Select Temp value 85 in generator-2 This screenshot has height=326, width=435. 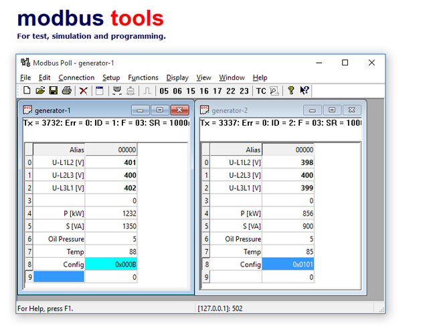pyautogui.click(x=288, y=251)
